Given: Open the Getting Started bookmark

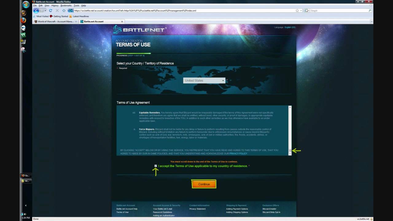Looking at the screenshot, I should point(59,16).
